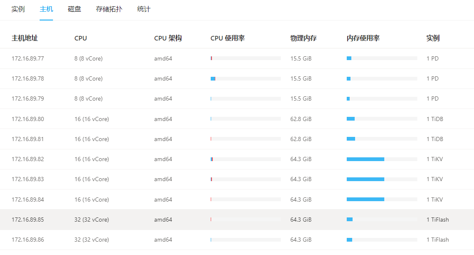
Task: Switch to the 实例 tab
Action: pos(18,9)
